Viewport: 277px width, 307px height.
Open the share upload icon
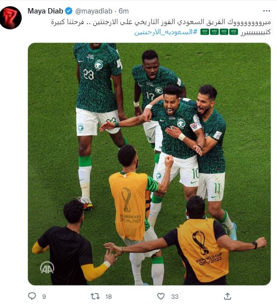(x=227, y=296)
